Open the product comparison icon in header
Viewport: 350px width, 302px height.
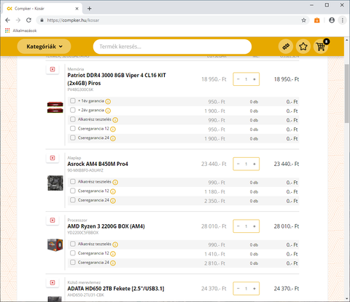286,47
